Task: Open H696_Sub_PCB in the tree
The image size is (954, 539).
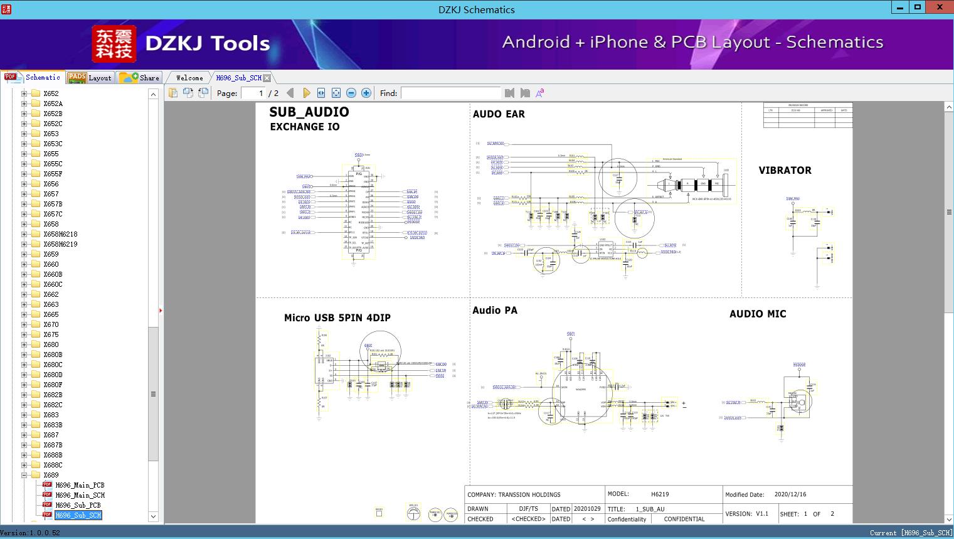Action: coord(78,505)
